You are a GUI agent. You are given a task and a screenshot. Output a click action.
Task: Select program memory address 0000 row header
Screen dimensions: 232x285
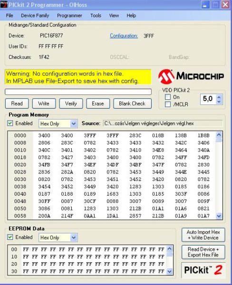coord(20,135)
